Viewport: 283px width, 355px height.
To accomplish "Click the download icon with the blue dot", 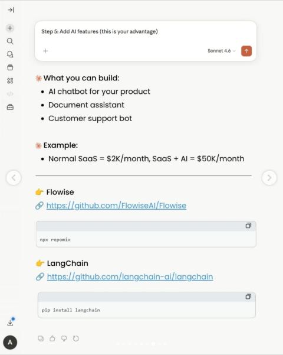I will [x=11, y=322].
